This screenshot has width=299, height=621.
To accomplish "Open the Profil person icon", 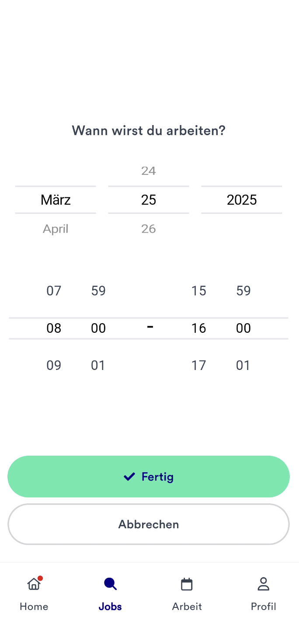I will click(x=263, y=584).
